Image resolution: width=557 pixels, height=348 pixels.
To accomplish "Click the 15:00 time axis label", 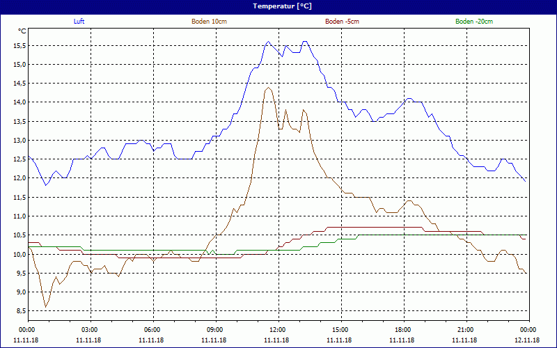I will [340, 330].
